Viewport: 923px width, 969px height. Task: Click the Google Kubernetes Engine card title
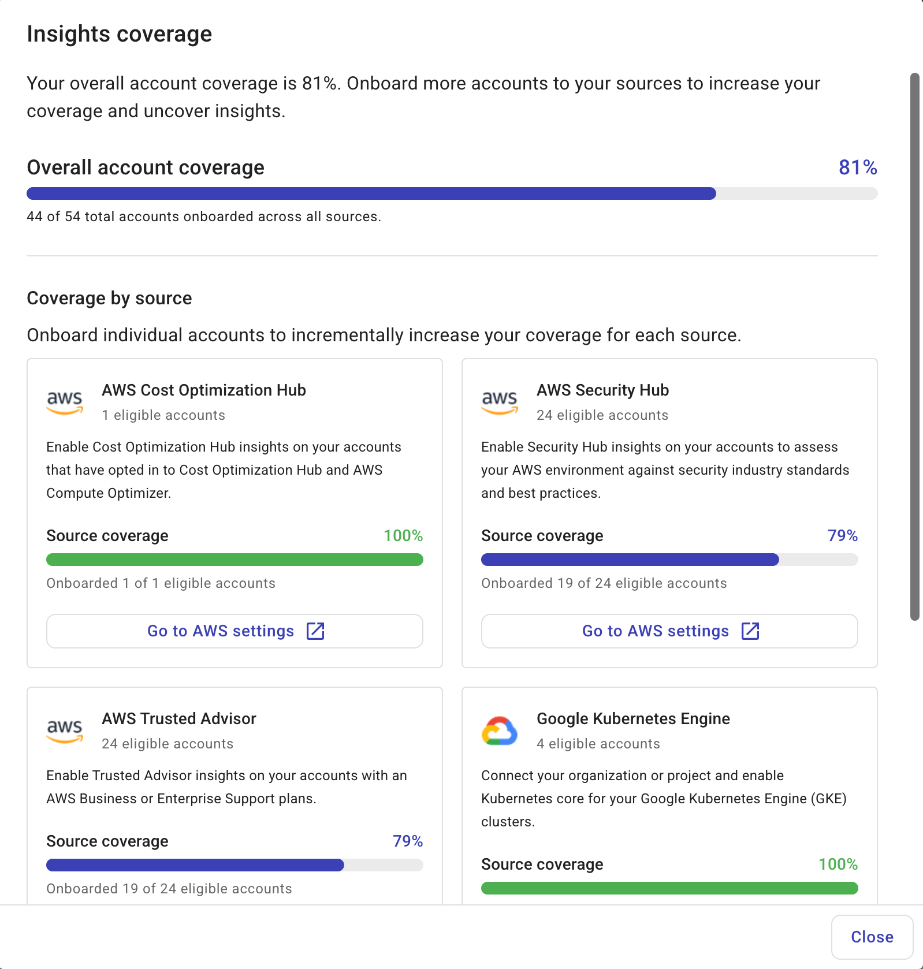(x=634, y=719)
